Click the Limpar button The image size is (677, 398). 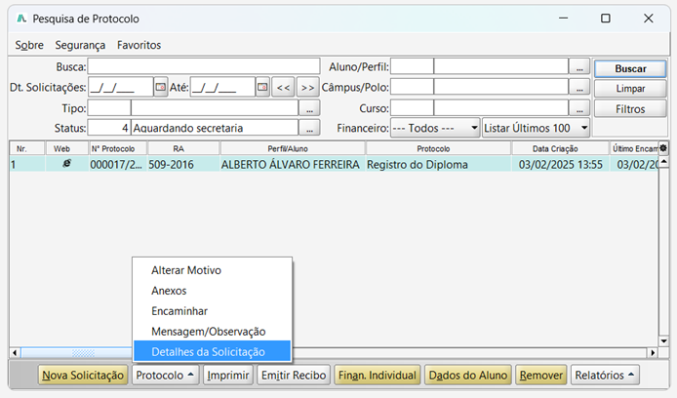tap(630, 89)
